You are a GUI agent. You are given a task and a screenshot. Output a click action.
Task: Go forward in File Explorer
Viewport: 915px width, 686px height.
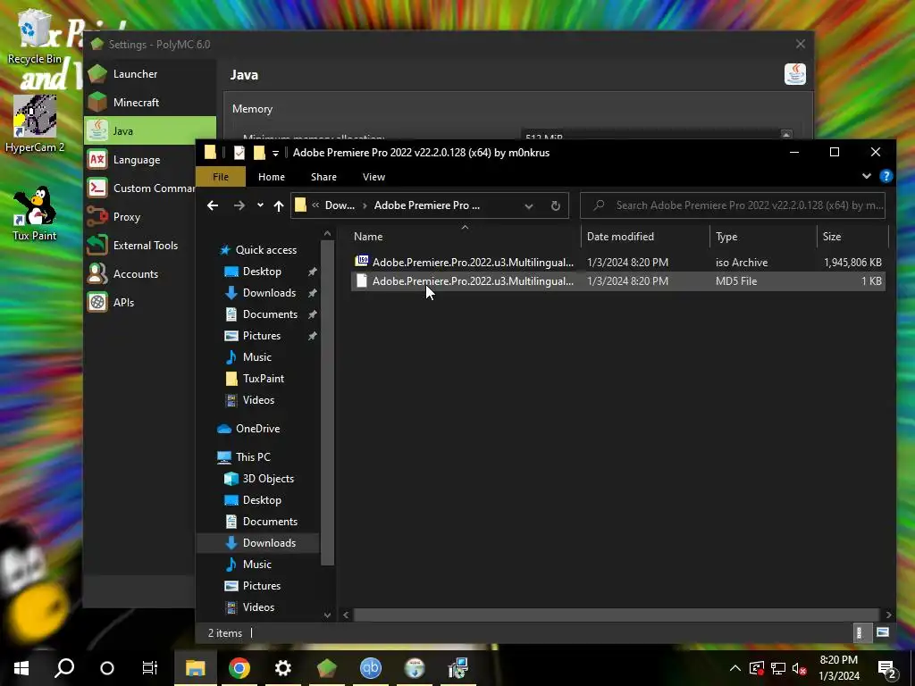[239, 205]
